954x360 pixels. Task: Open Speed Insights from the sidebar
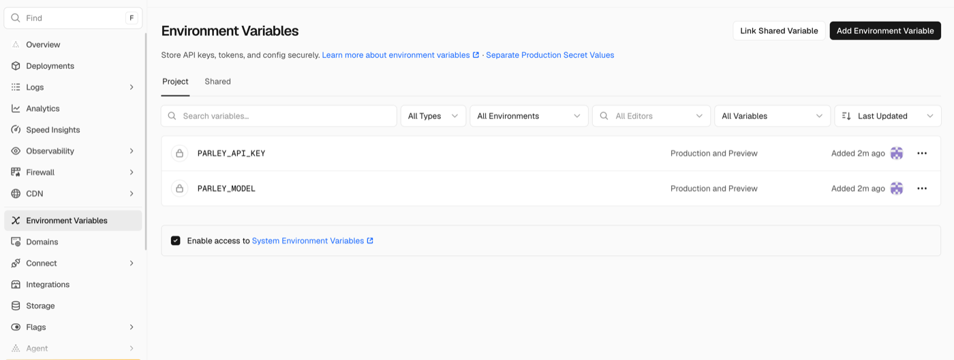point(73,130)
